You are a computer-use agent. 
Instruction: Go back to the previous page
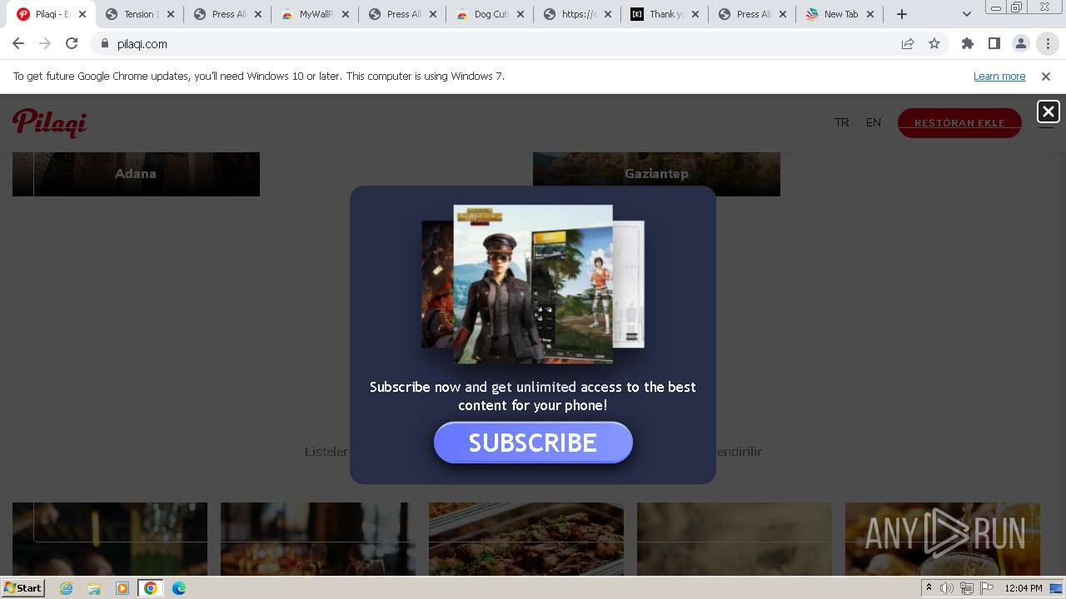tap(18, 44)
